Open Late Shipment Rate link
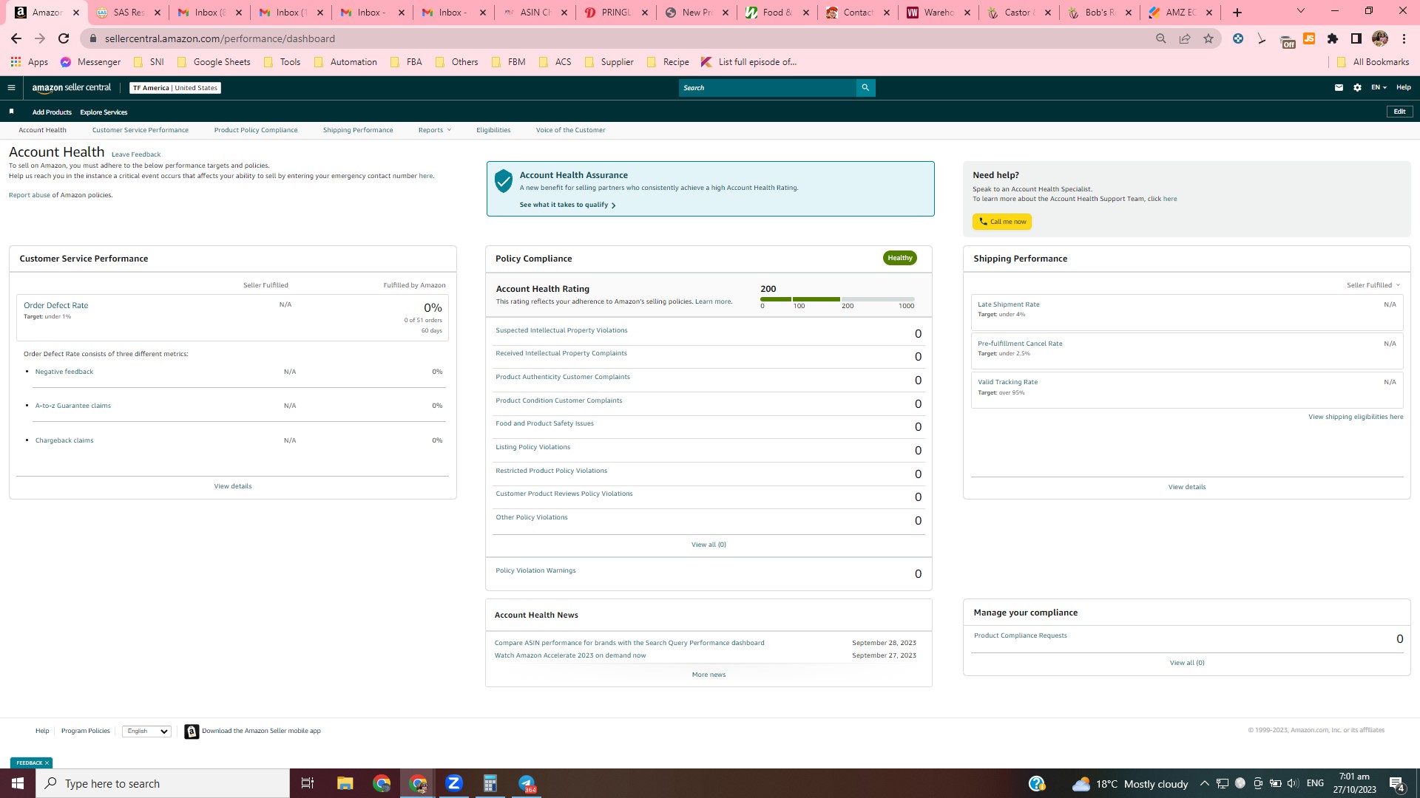This screenshot has width=1420, height=798. (1008, 304)
